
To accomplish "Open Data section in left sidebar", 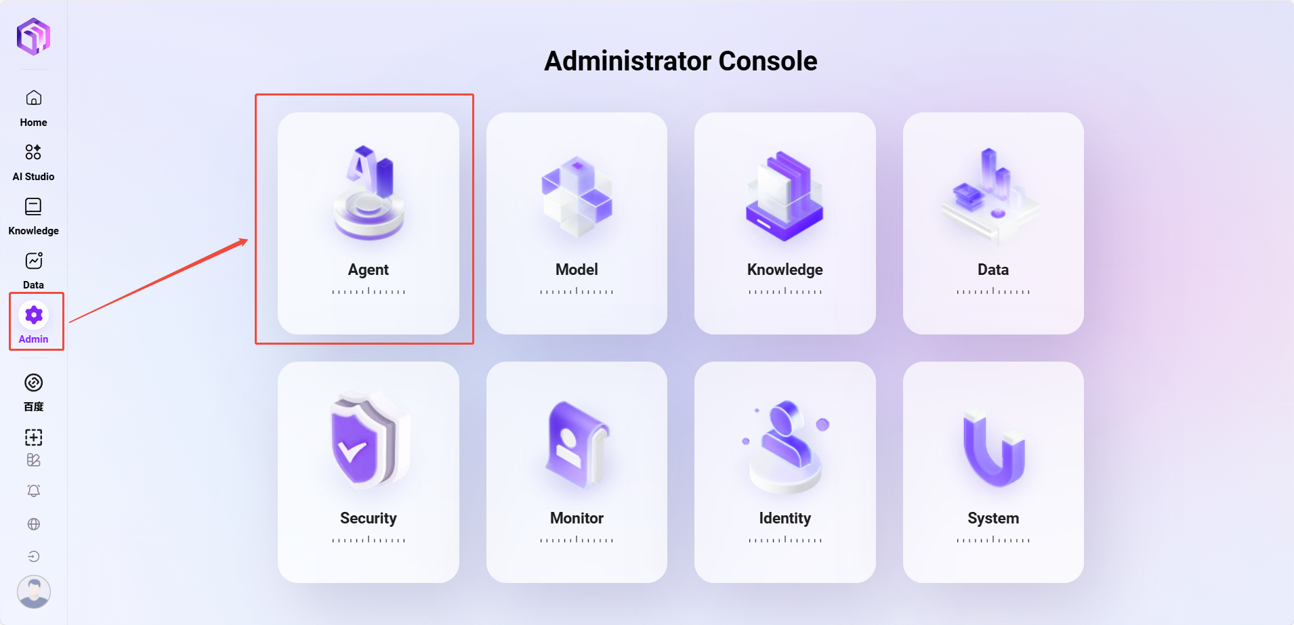I will tap(33, 270).
